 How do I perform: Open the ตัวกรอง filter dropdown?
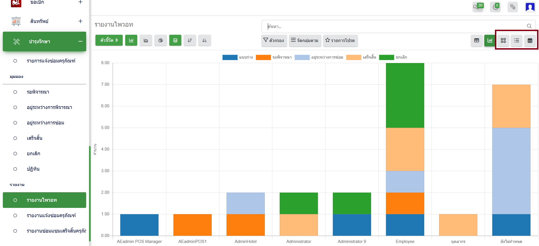[x=274, y=40]
